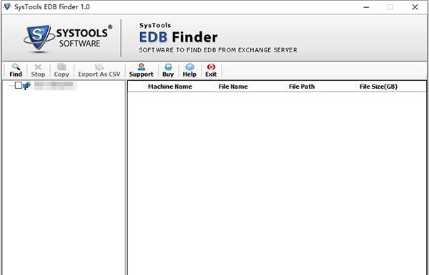429x275 pixels.
Task: Click the Buy cart icon
Action: click(x=168, y=67)
